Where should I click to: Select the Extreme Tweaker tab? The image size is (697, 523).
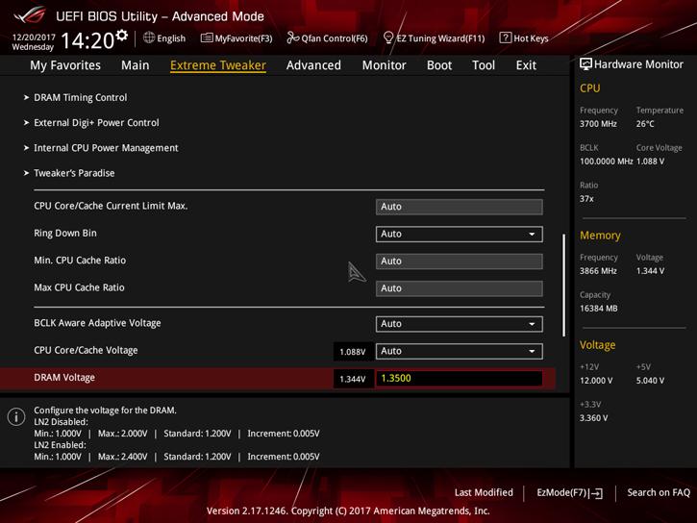[218, 65]
